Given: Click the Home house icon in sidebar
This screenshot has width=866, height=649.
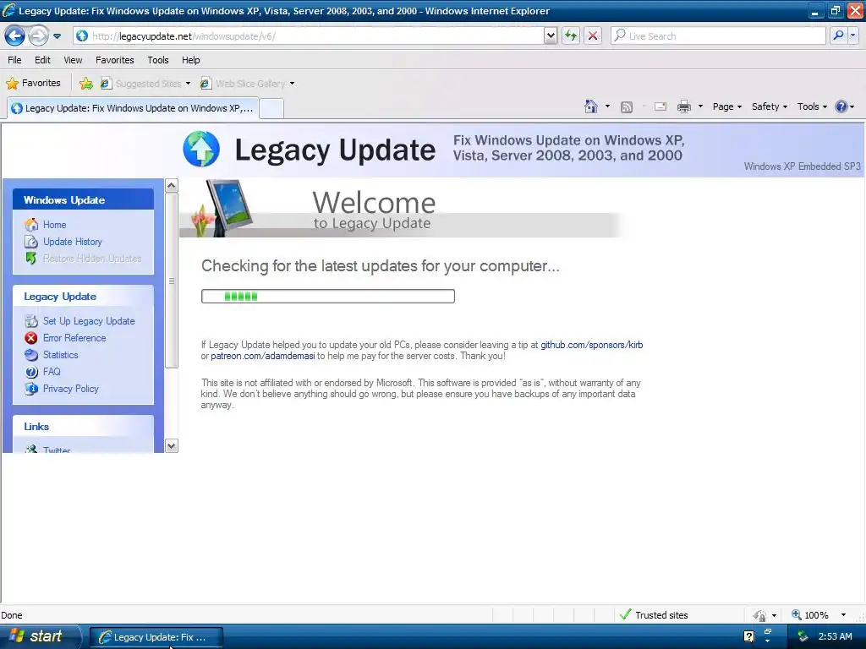Looking at the screenshot, I should (31, 224).
